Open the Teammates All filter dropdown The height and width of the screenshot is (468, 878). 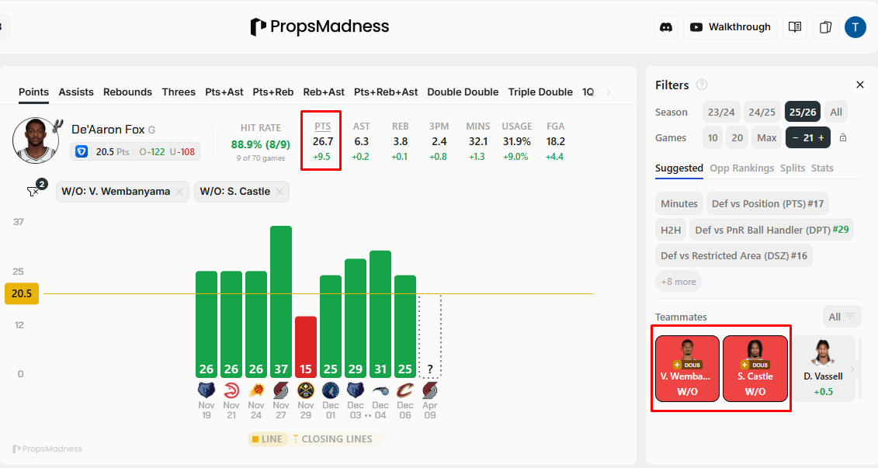pos(842,317)
